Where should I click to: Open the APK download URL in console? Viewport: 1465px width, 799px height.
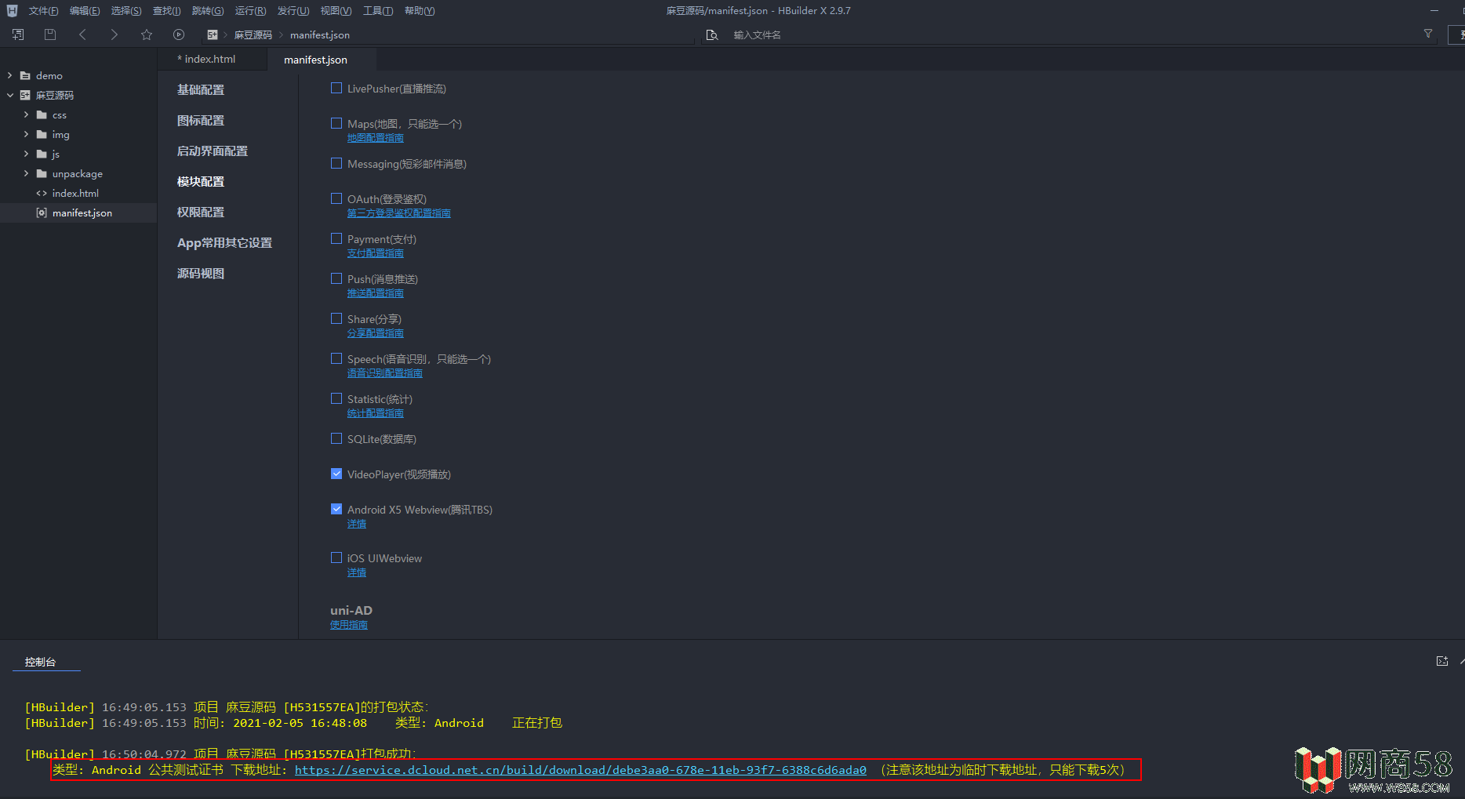(x=580, y=770)
